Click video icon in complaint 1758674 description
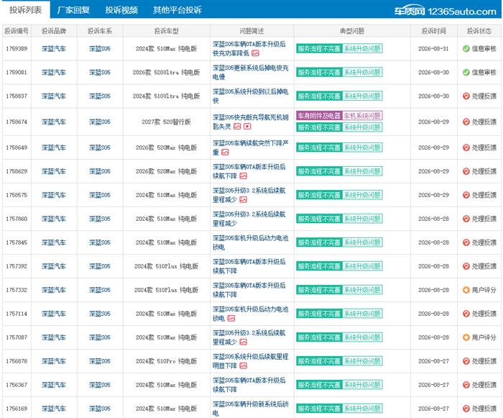The width and height of the screenshot is (503, 418). click(247, 127)
